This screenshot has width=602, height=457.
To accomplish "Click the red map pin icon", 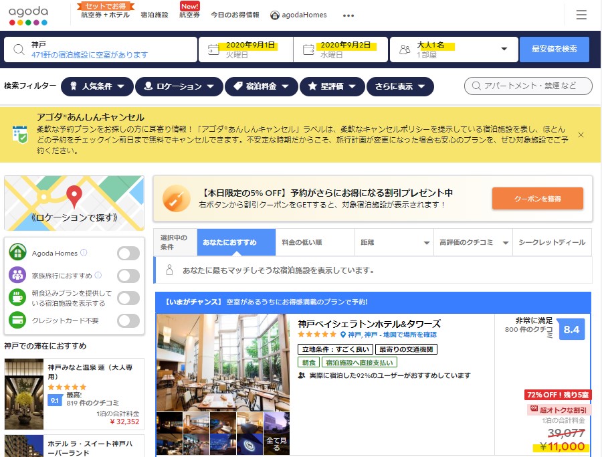I will coord(74,196).
